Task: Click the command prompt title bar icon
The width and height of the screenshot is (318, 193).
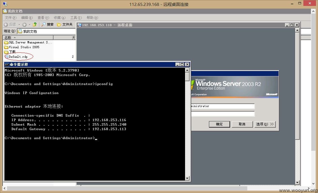Action: (7, 65)
